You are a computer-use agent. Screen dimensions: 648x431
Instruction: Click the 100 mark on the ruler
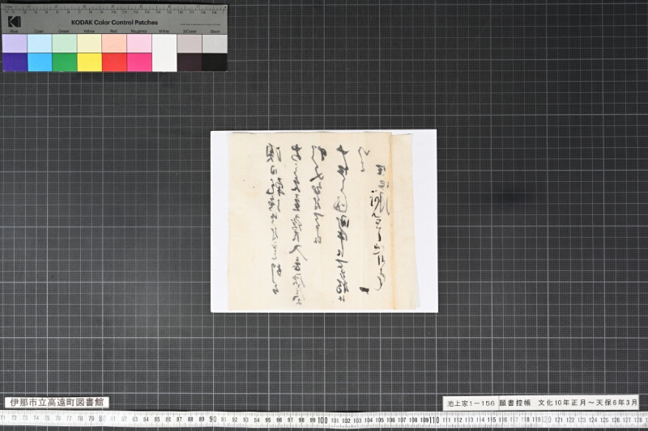tap(322, 420)
